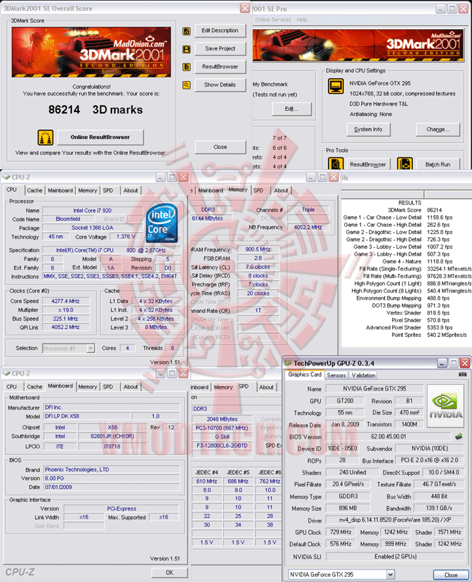Click the Online ResultBrowser button
Image resolution: width=472 pixels, height=582 pixels.
[x=100, y=138]
